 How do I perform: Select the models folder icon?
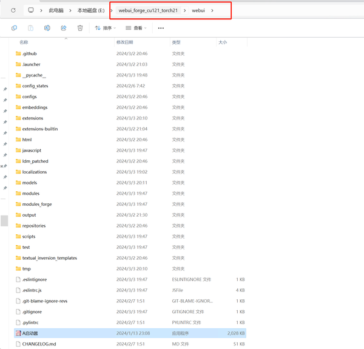(x=18, y=183)
